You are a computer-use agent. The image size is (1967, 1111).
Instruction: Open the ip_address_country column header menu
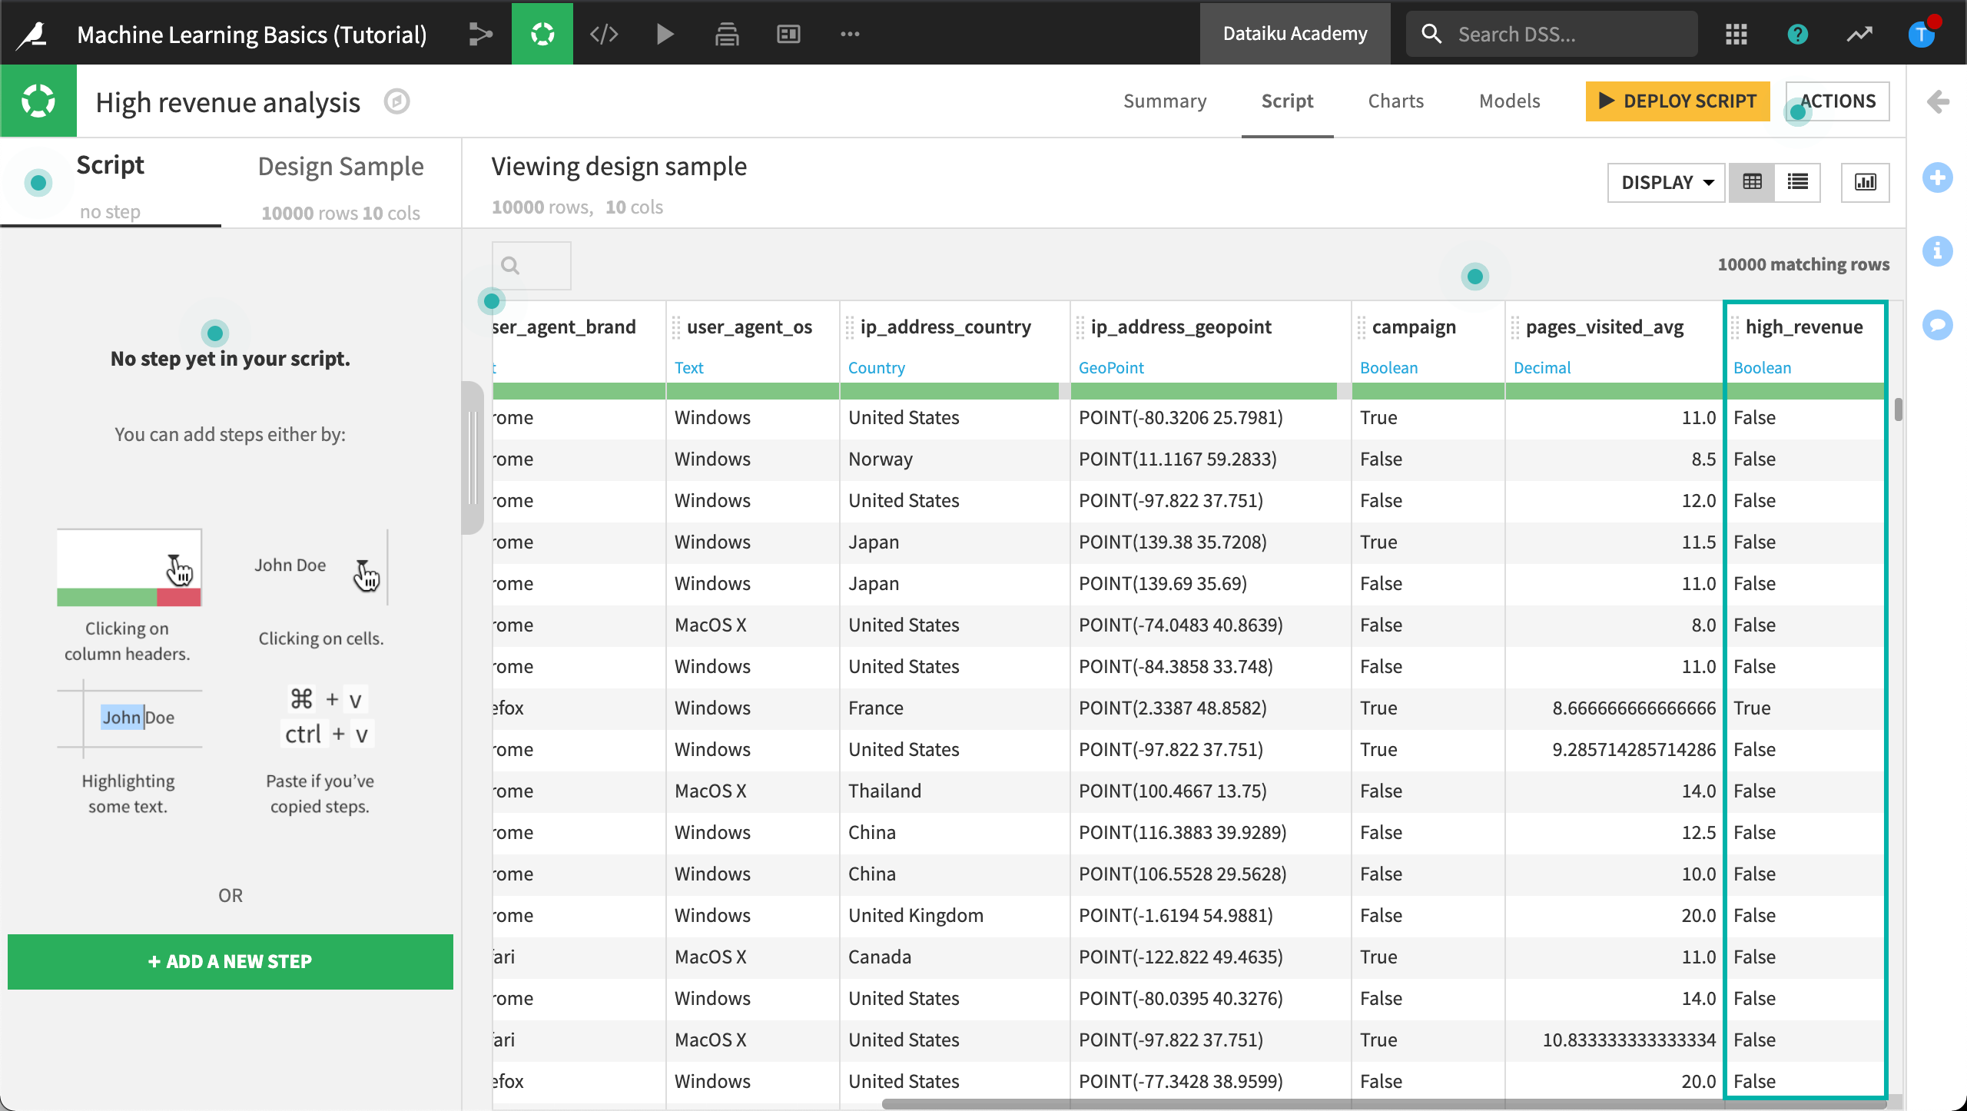(x=945, y=327)
